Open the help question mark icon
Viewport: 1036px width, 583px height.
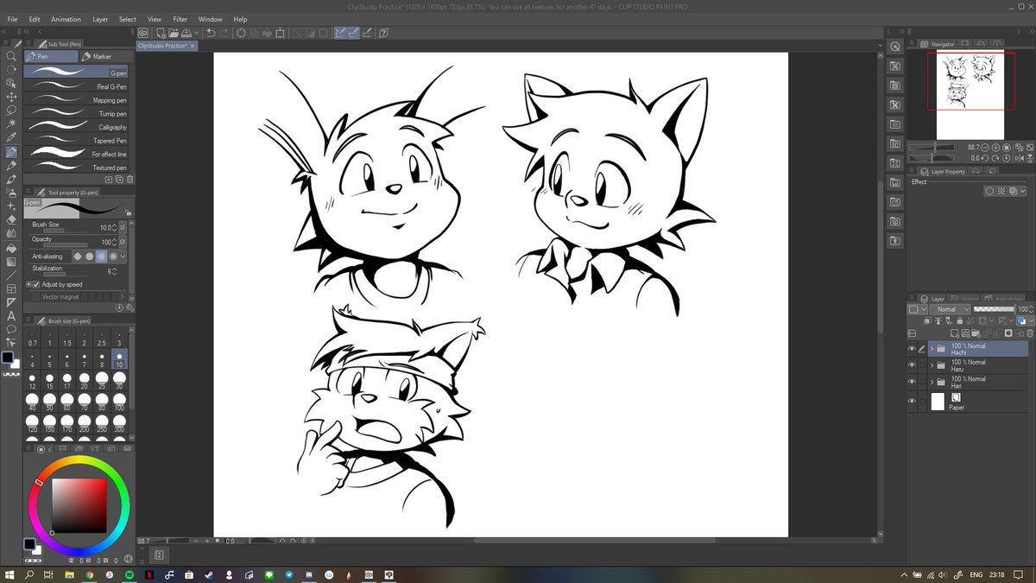[383, 33]
